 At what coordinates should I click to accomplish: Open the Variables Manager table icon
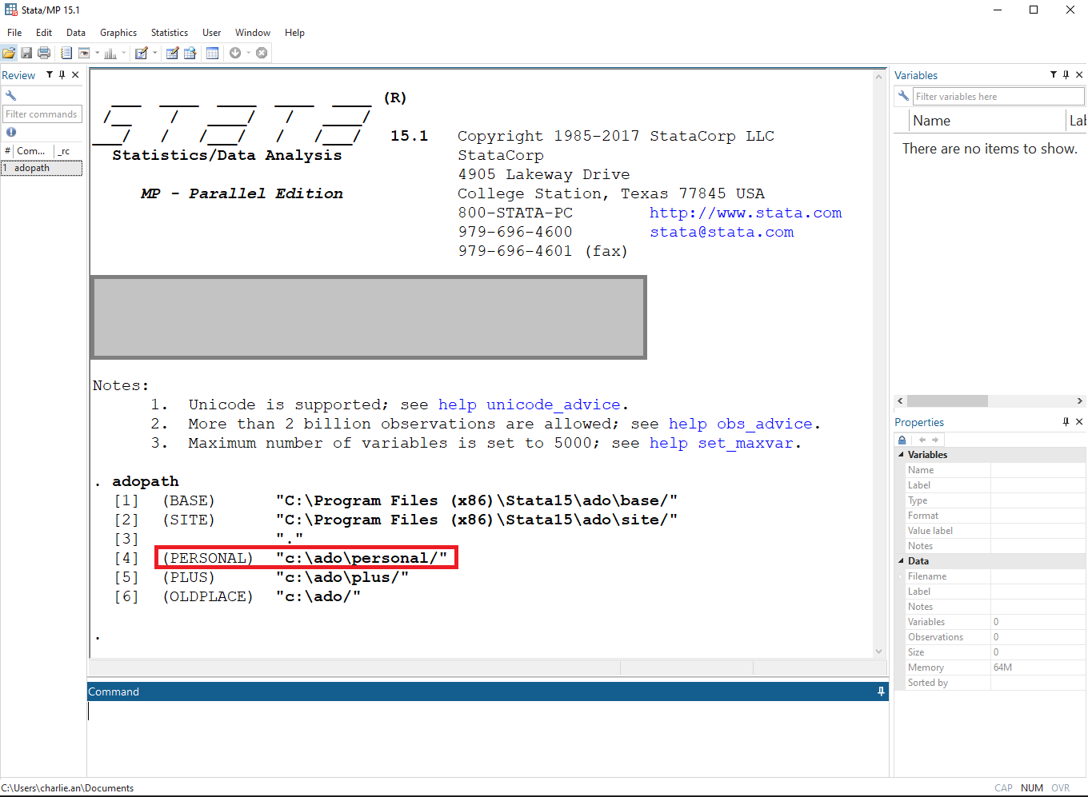coord(212,53)
